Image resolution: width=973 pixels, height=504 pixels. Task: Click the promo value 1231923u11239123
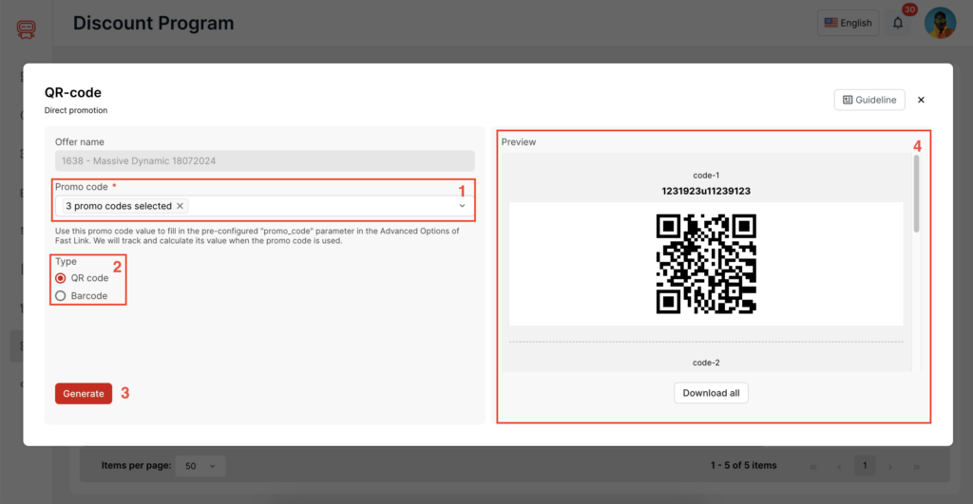click(706, 191)
